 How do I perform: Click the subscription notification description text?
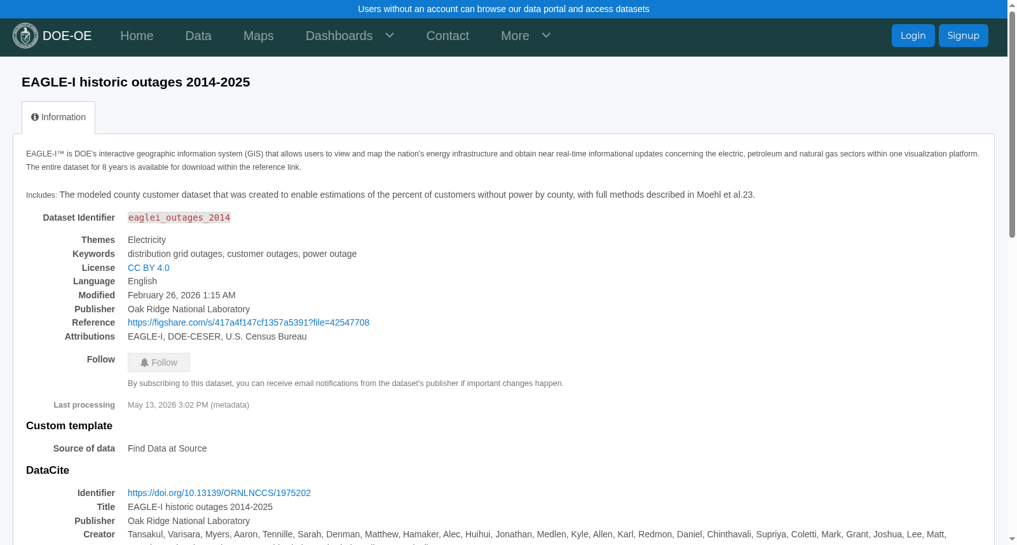click(346, 383)
